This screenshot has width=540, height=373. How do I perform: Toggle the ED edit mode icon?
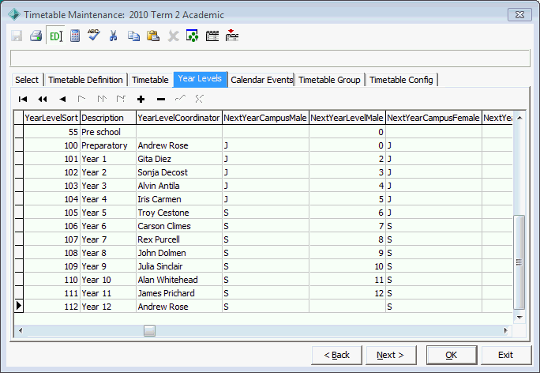click(x=55, y=36)
